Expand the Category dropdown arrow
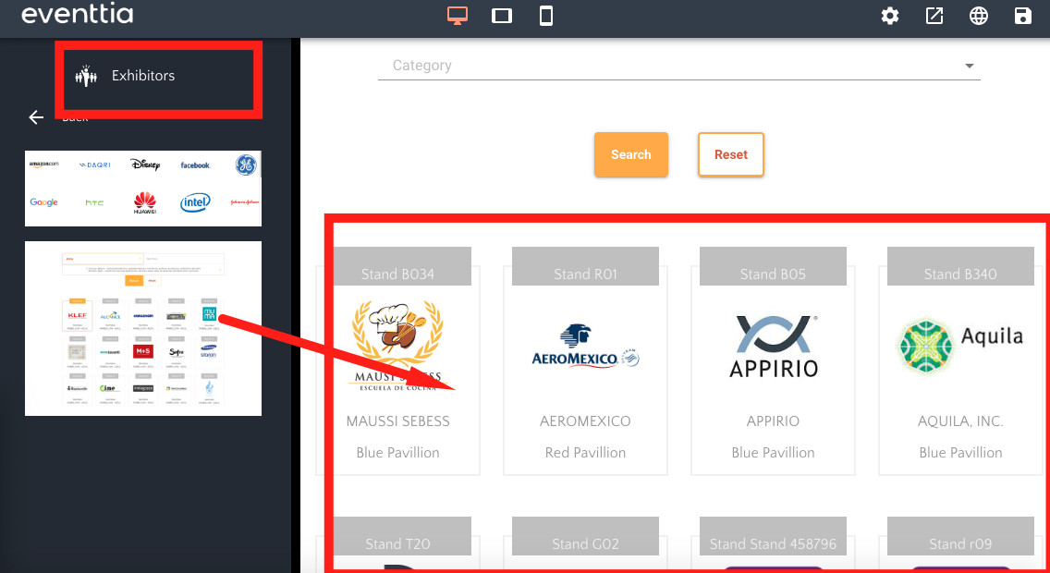 (970, 66)
